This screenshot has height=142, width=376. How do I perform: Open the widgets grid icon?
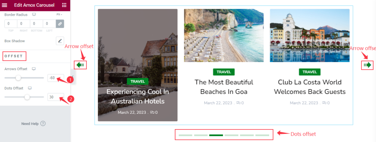[64, 5]
